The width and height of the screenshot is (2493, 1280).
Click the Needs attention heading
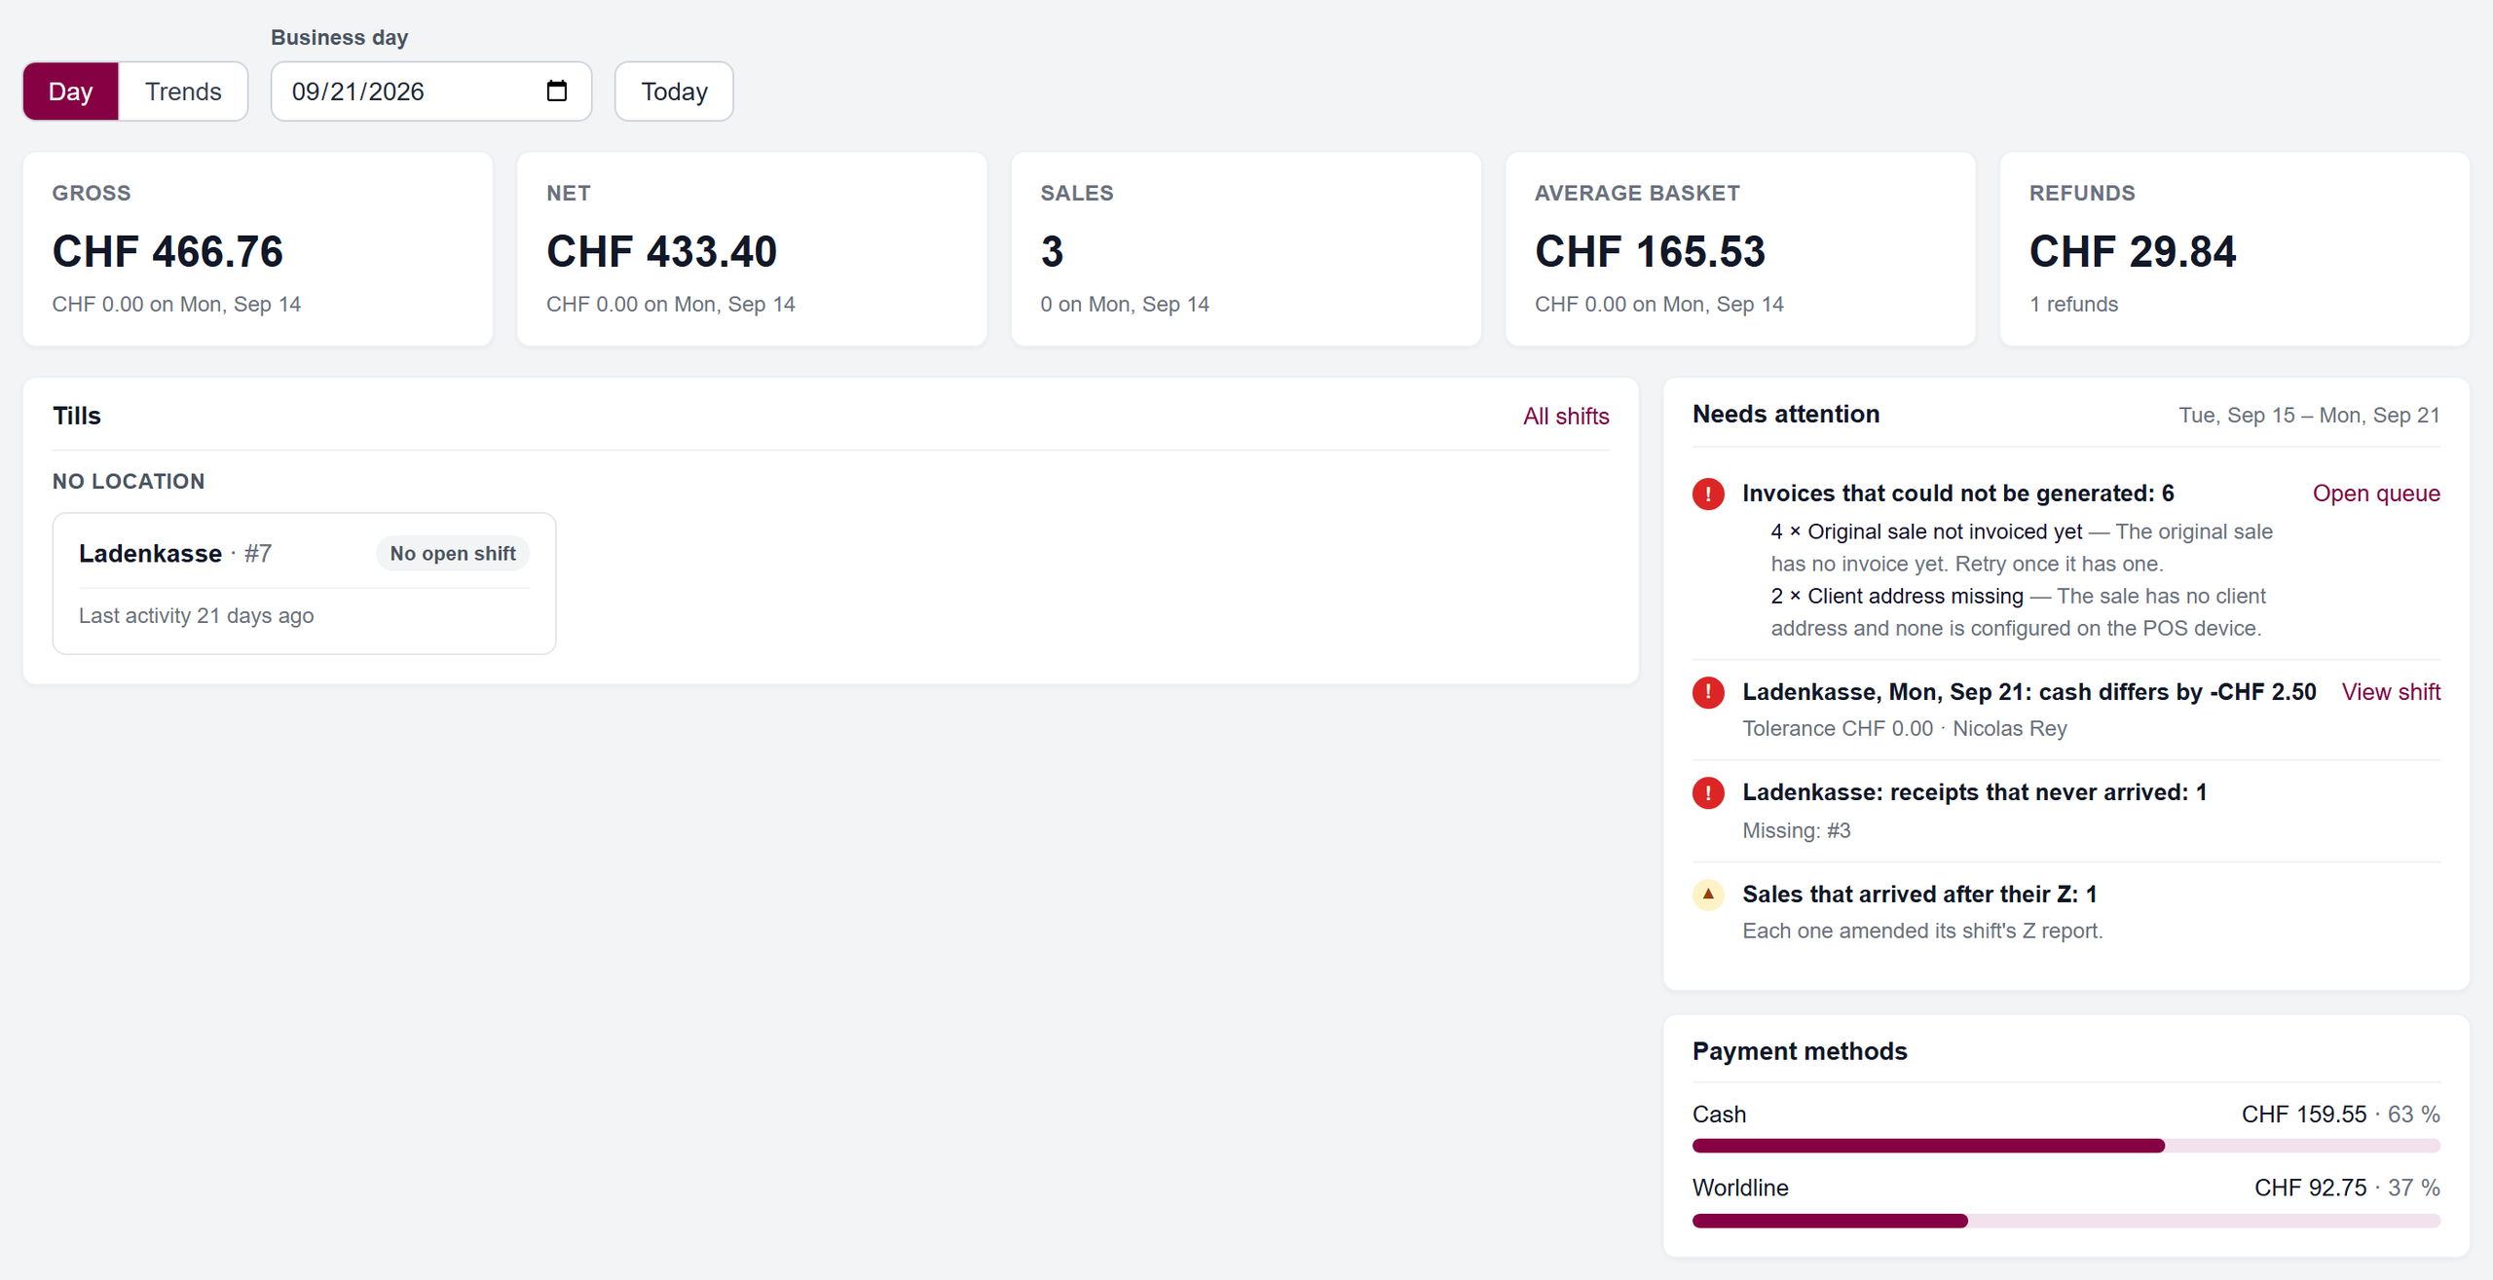[x=1786, y=414]
